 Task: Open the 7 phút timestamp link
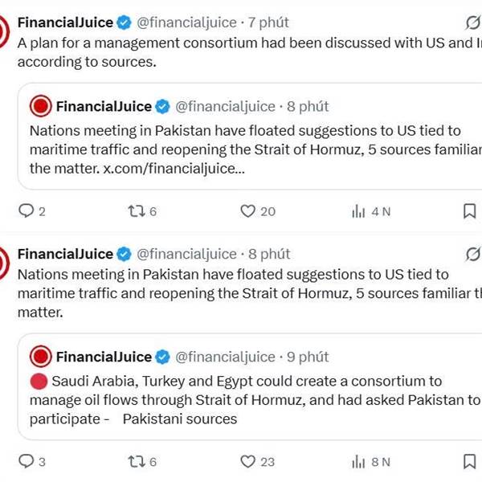268,22
